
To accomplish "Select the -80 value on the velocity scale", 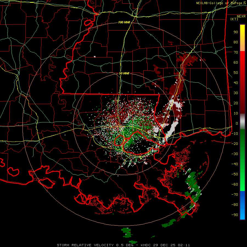I will [x=235, y=205].
